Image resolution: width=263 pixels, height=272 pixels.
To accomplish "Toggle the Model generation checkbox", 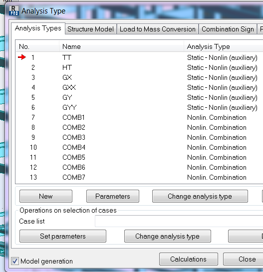I will [15, 261].
